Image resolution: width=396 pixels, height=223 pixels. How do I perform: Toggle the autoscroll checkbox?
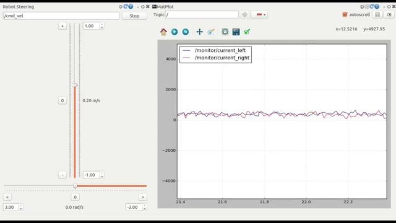coord(345,15)
